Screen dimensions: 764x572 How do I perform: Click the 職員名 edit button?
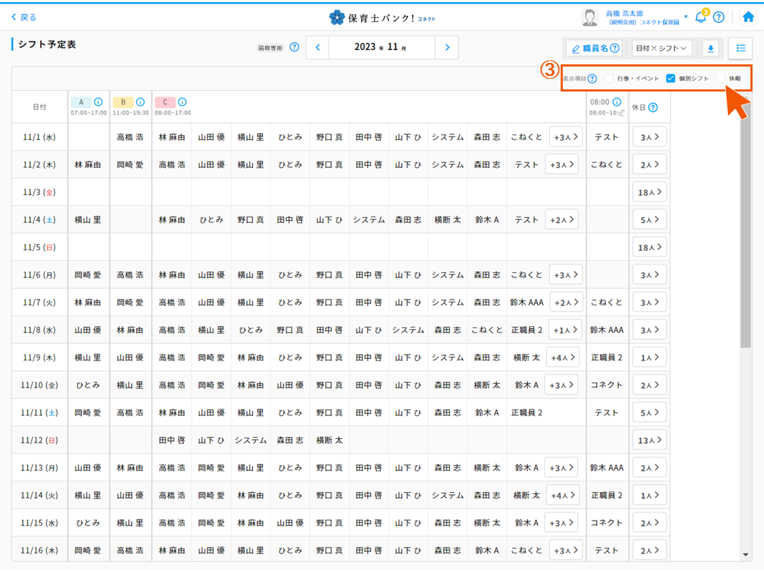[595, 49]
